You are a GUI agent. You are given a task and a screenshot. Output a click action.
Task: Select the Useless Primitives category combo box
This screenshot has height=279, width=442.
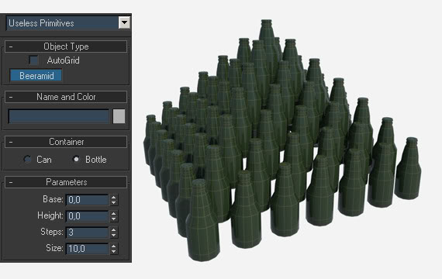click(x=68, y=22)
